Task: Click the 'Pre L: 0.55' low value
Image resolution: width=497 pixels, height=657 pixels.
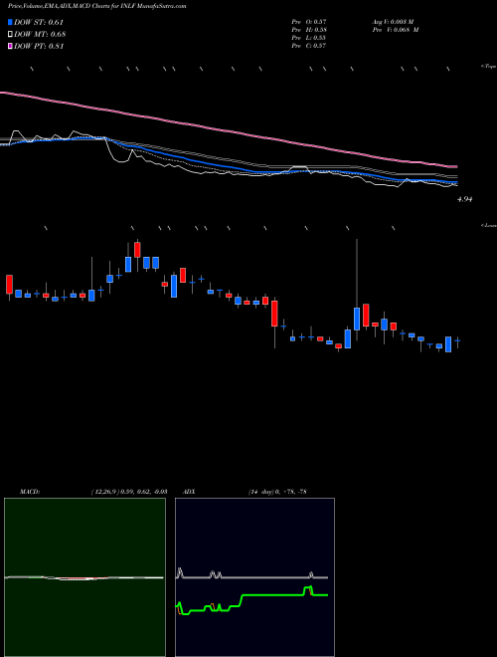Action: click(309, 38)
